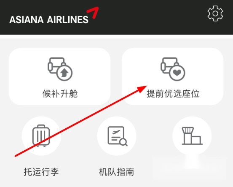This screenshot has width=233, height=187.
Task: Tap the airport control tower icon
Action: [192, 136]
